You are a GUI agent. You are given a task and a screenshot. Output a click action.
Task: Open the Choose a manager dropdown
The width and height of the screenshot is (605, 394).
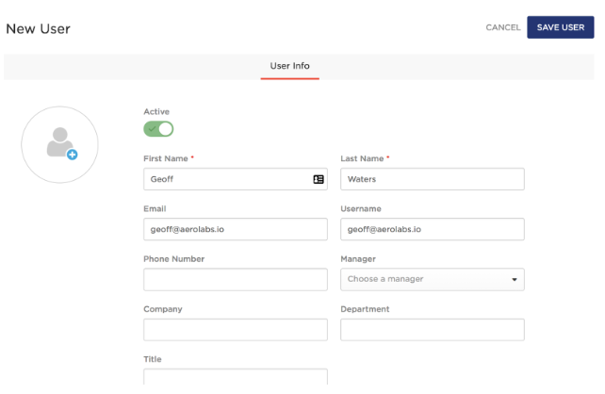pyautogui.click(x=433, y=279)
